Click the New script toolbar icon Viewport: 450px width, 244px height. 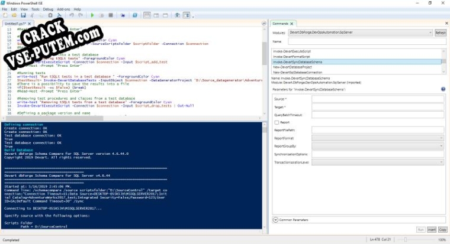(x=5, y=15)
